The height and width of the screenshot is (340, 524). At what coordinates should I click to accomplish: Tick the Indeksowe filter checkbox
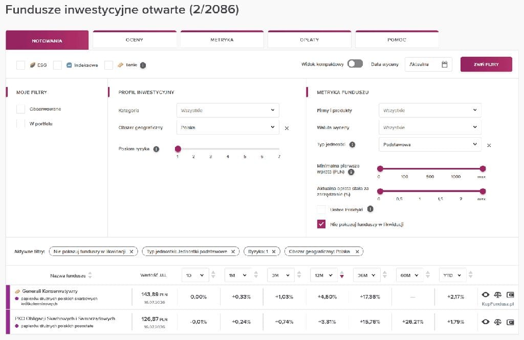tap(57, 65)
